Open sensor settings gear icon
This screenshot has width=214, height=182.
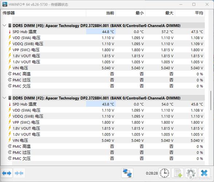191,173
